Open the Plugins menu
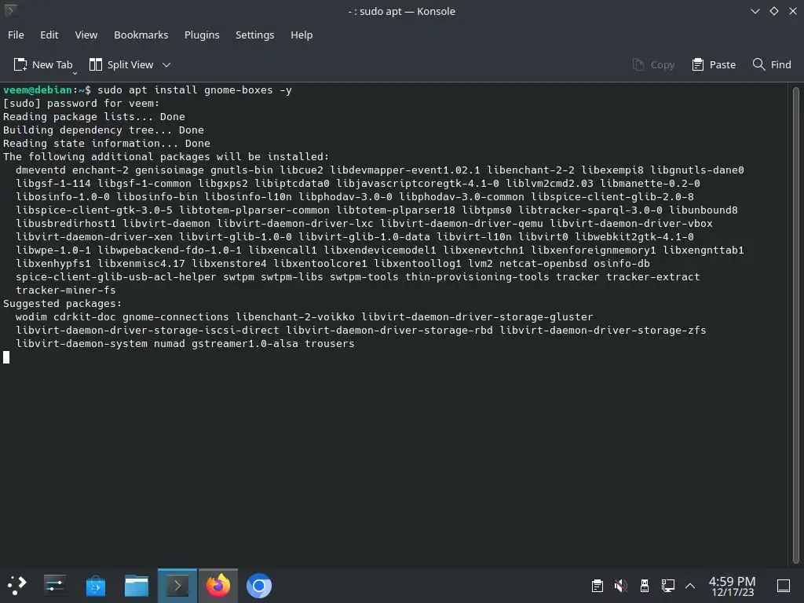Screen dimensions: 804x603 tap(202, 35)
